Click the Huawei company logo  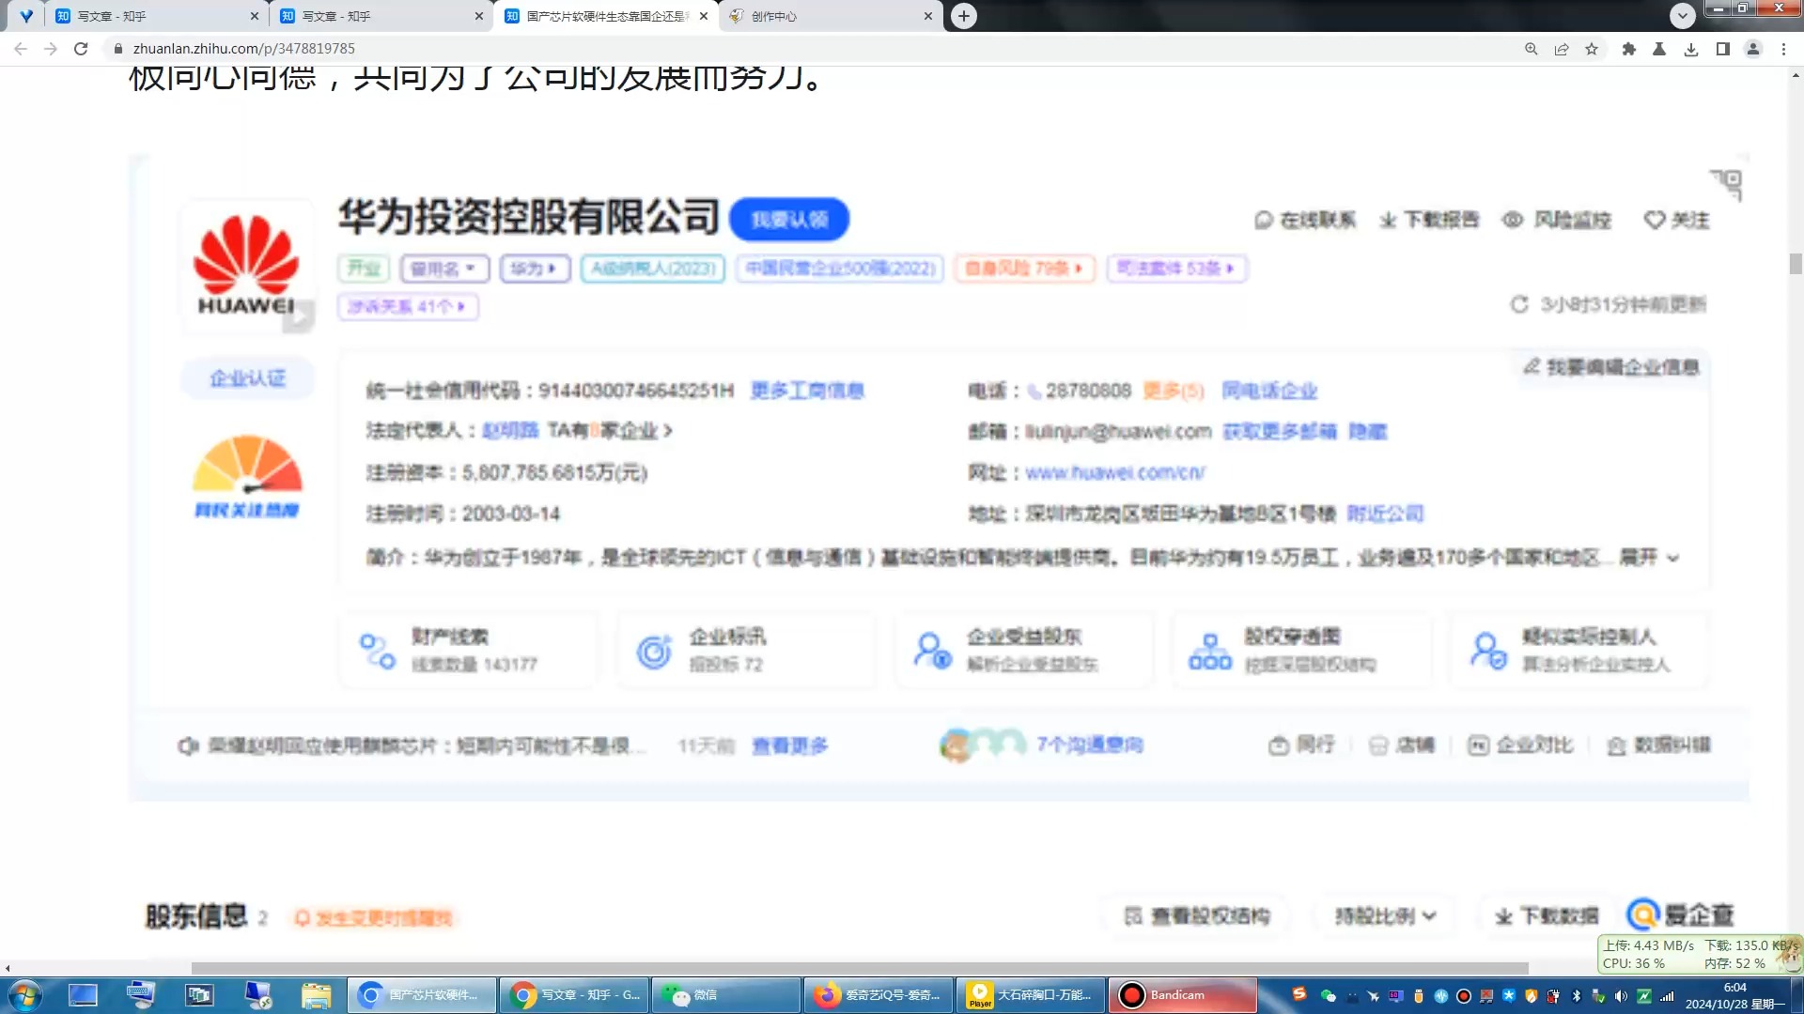coord(246,266)
